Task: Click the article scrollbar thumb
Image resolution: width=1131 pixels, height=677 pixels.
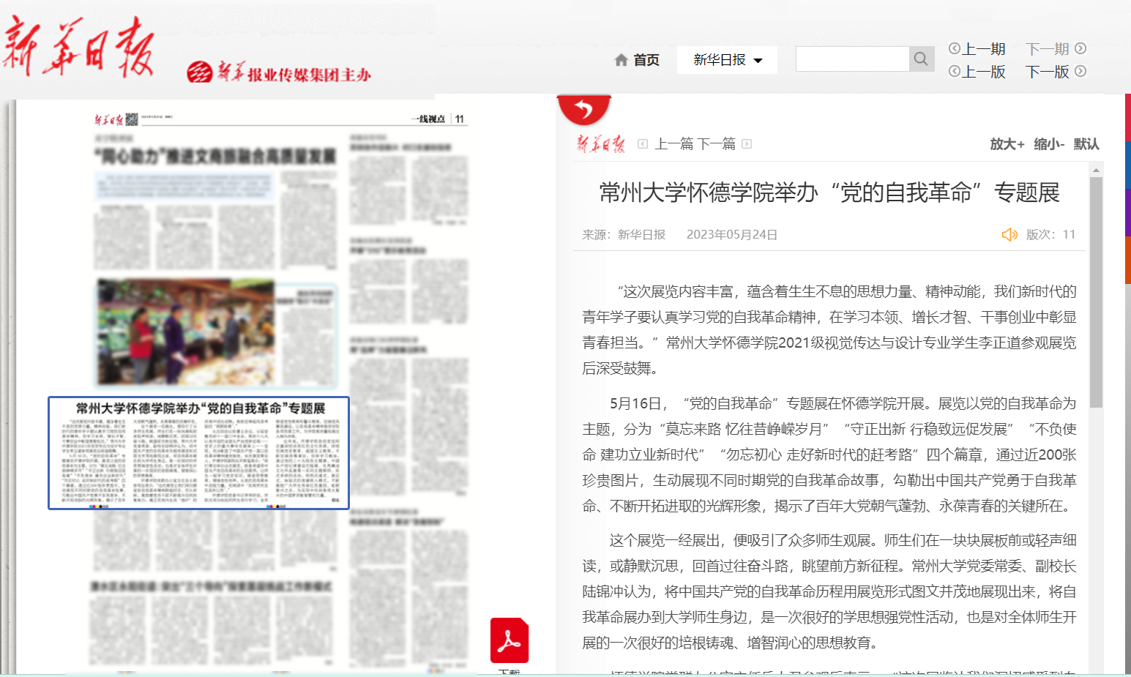Action: point(1095,293)
